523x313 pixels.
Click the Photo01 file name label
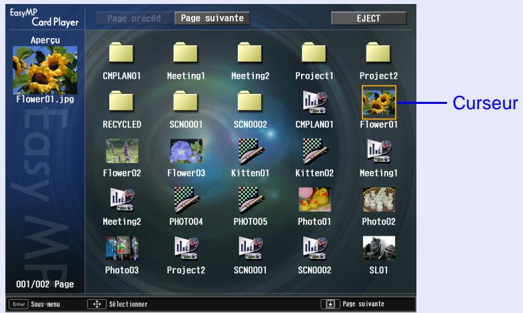[314, 221]
